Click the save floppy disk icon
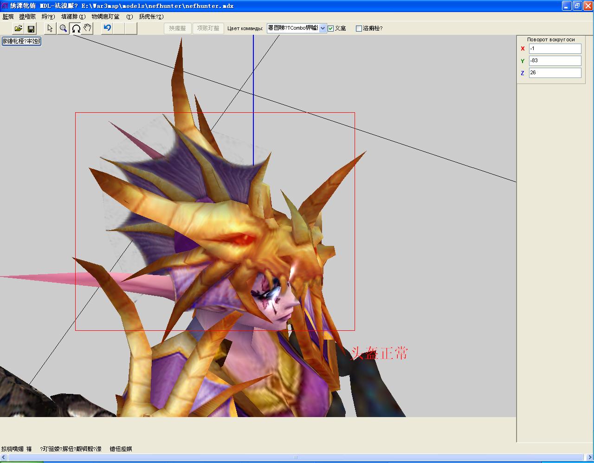 (31, 28)
